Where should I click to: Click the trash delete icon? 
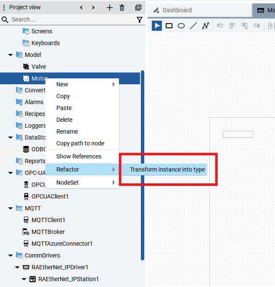pyautogui.click(x=122, y=8)
